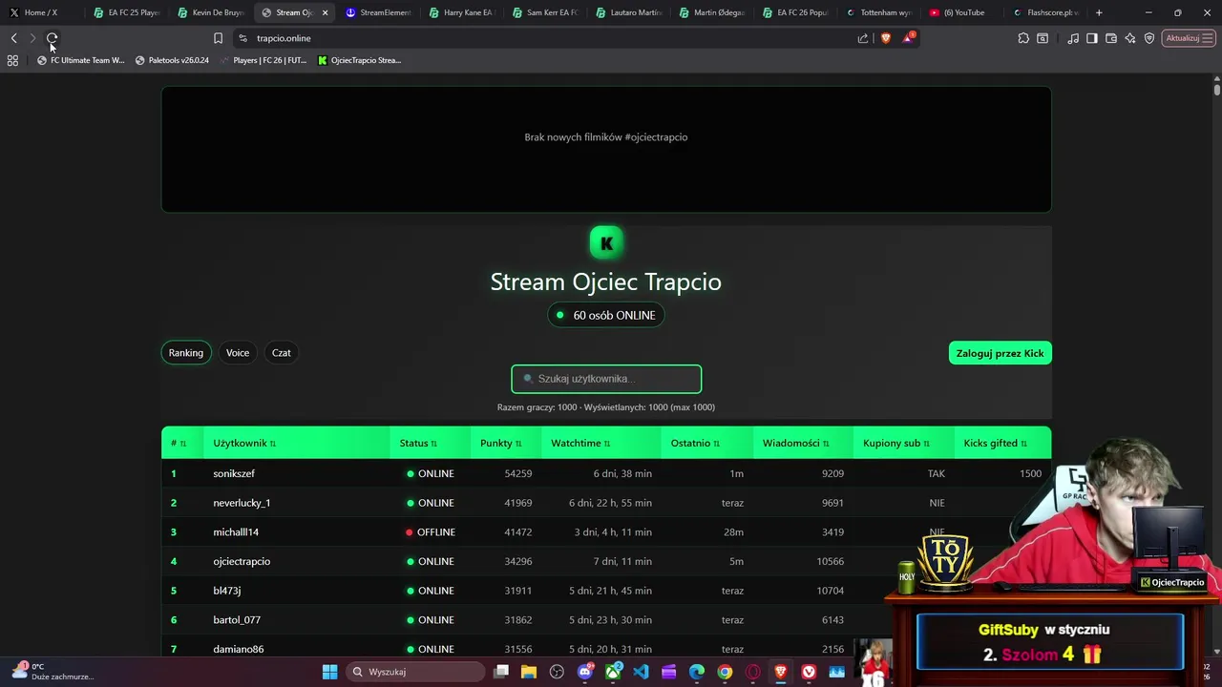Screen dimensions: 1222x687
Task: Switch to the StreamElements tab
Action: click(x=379, y=12)
